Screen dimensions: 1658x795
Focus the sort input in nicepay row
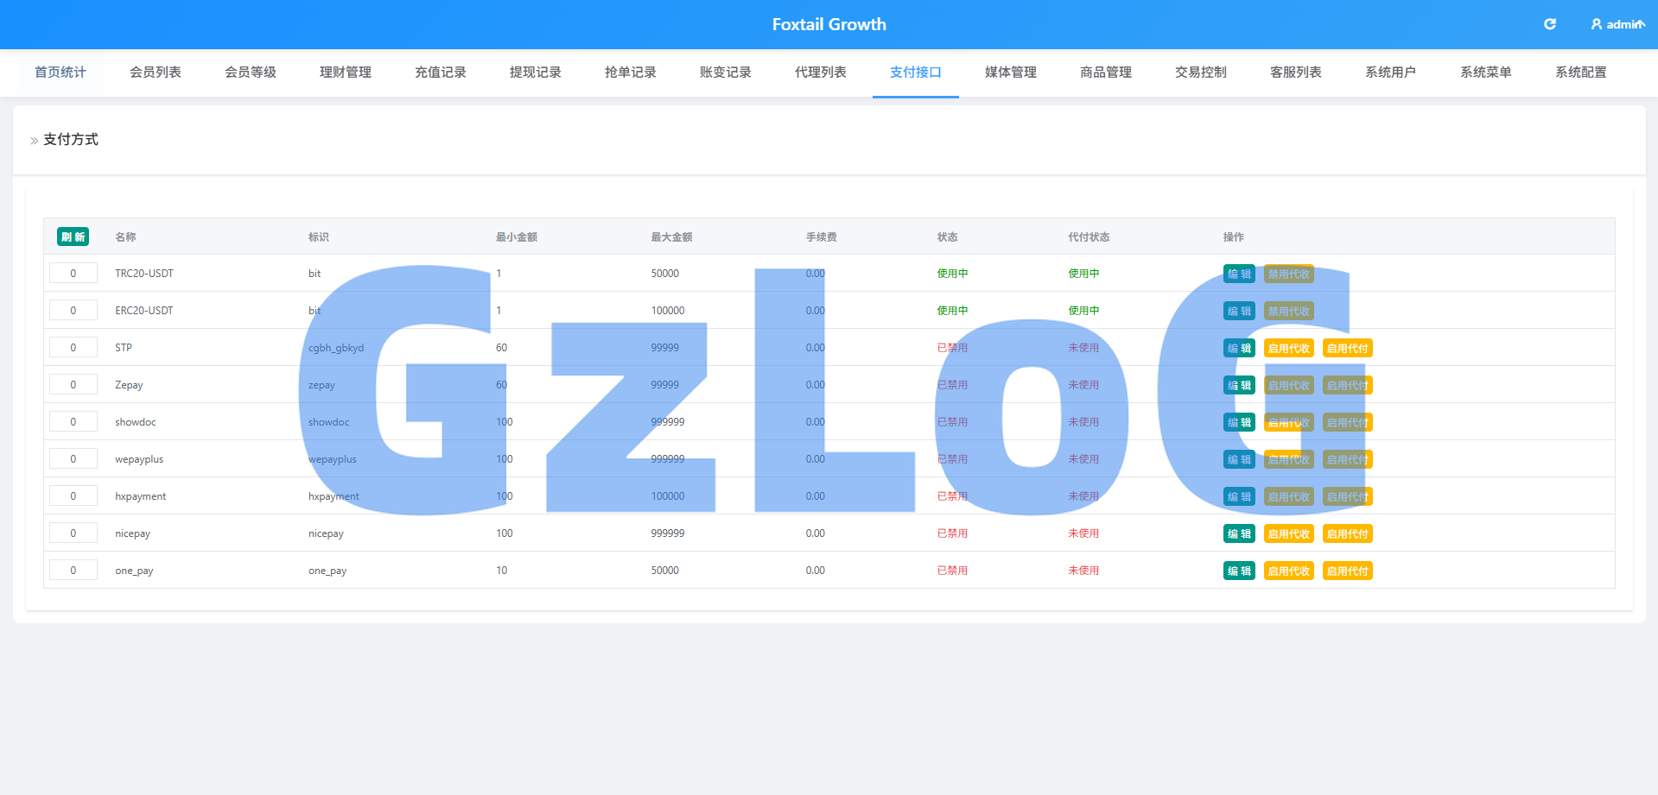(x=73, y=533)
